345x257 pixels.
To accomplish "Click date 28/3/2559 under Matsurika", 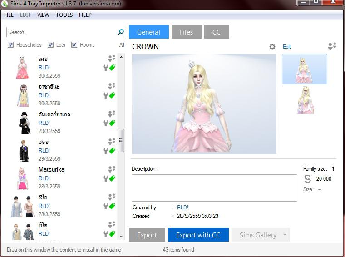I will (49, 186).
